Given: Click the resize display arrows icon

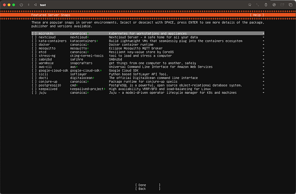Looking at the screenshot, I should tap(258, 5).
